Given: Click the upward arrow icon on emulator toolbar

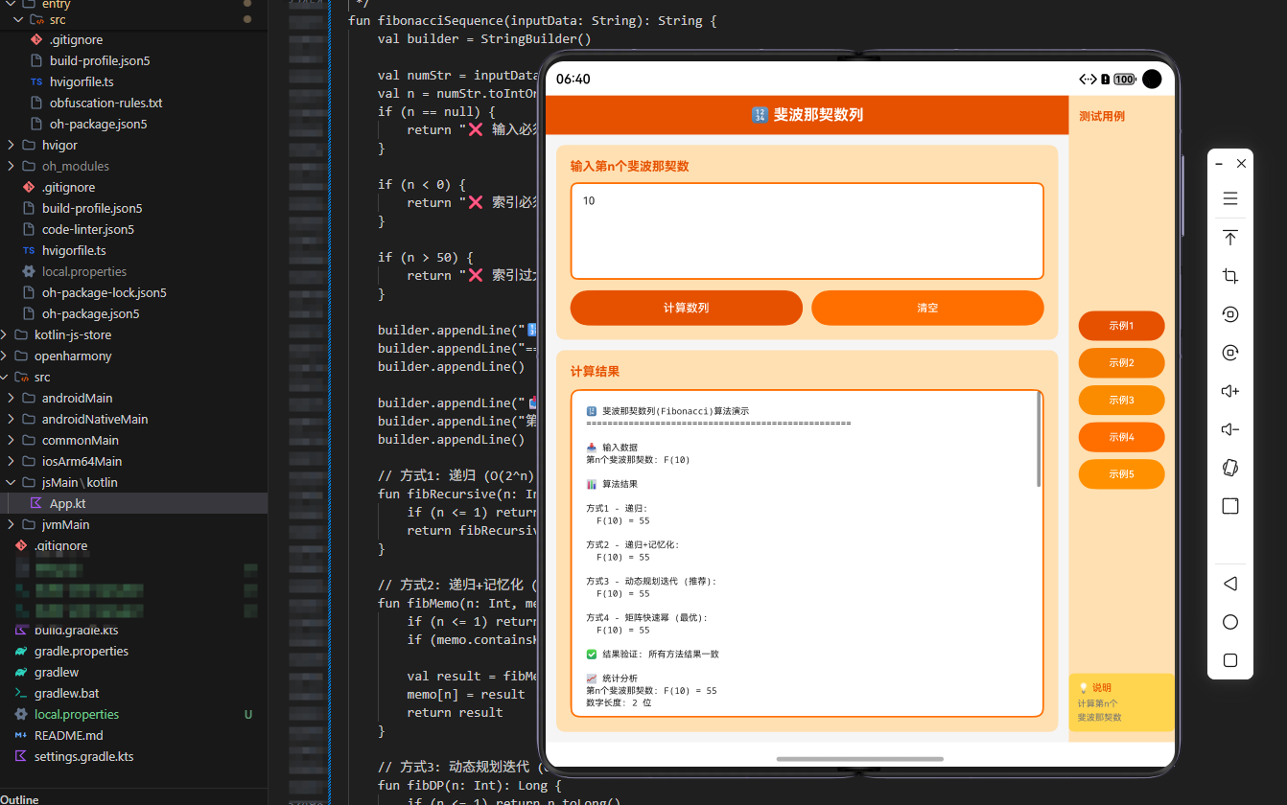Looking at the screenshot, I should pos(1230,237).
